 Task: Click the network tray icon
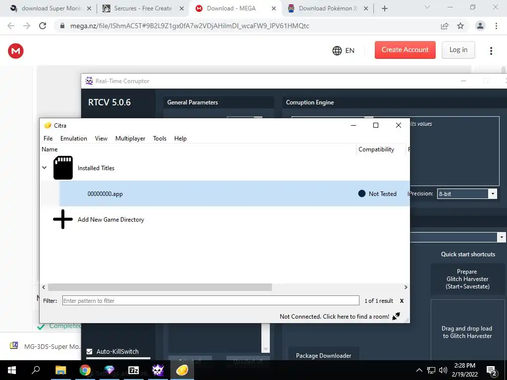[x=431, y=370]
